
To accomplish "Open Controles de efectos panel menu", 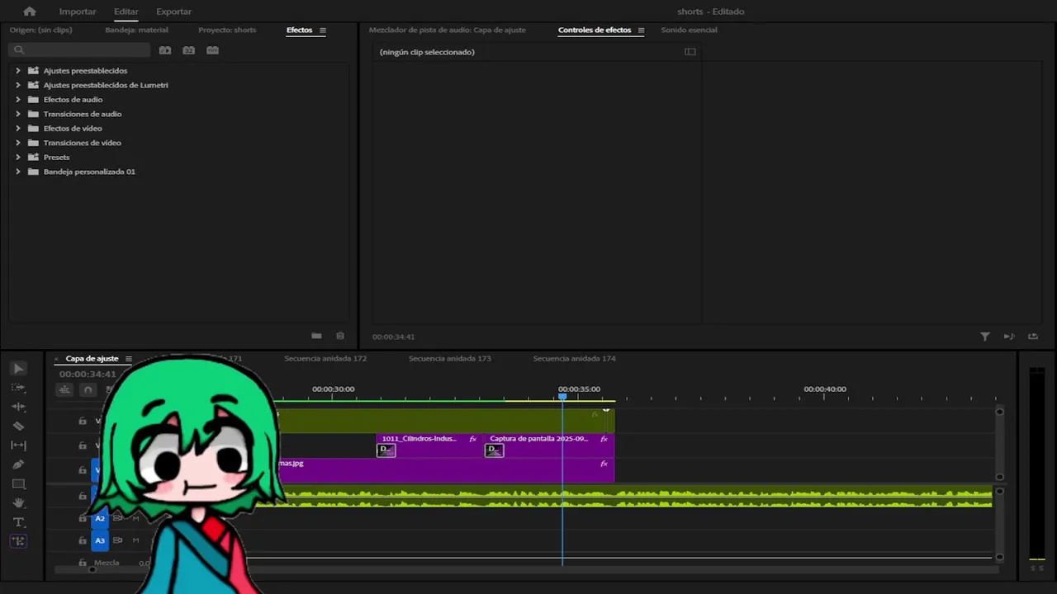I will tap(641, 31).
